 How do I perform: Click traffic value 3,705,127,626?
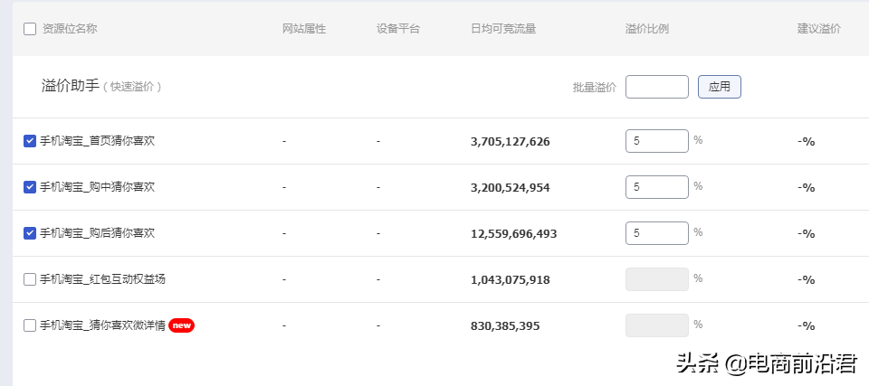(x=511, y=142)
